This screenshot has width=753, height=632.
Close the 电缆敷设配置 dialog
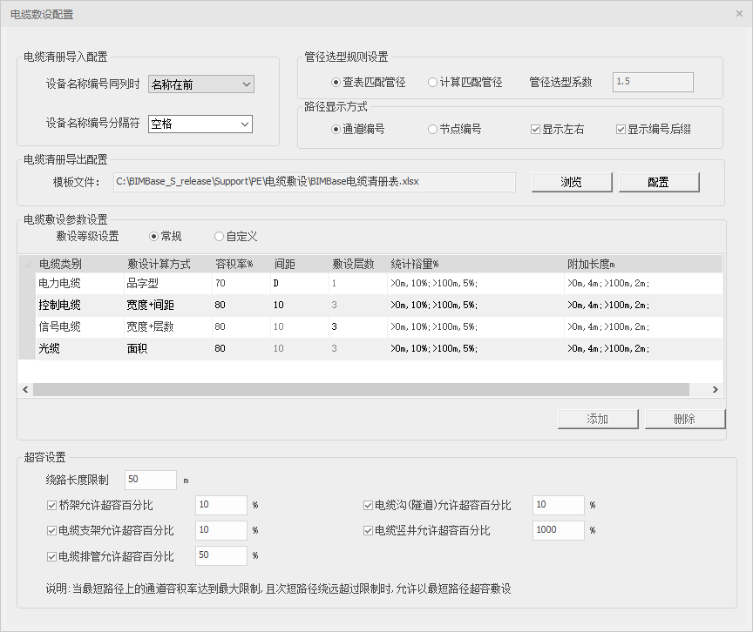(739, 14)
